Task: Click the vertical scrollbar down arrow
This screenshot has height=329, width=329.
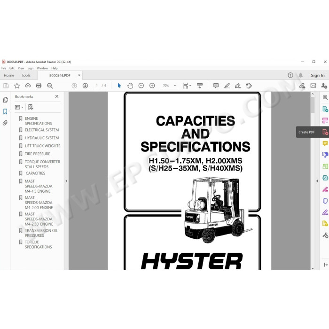Action: [313, 268]
